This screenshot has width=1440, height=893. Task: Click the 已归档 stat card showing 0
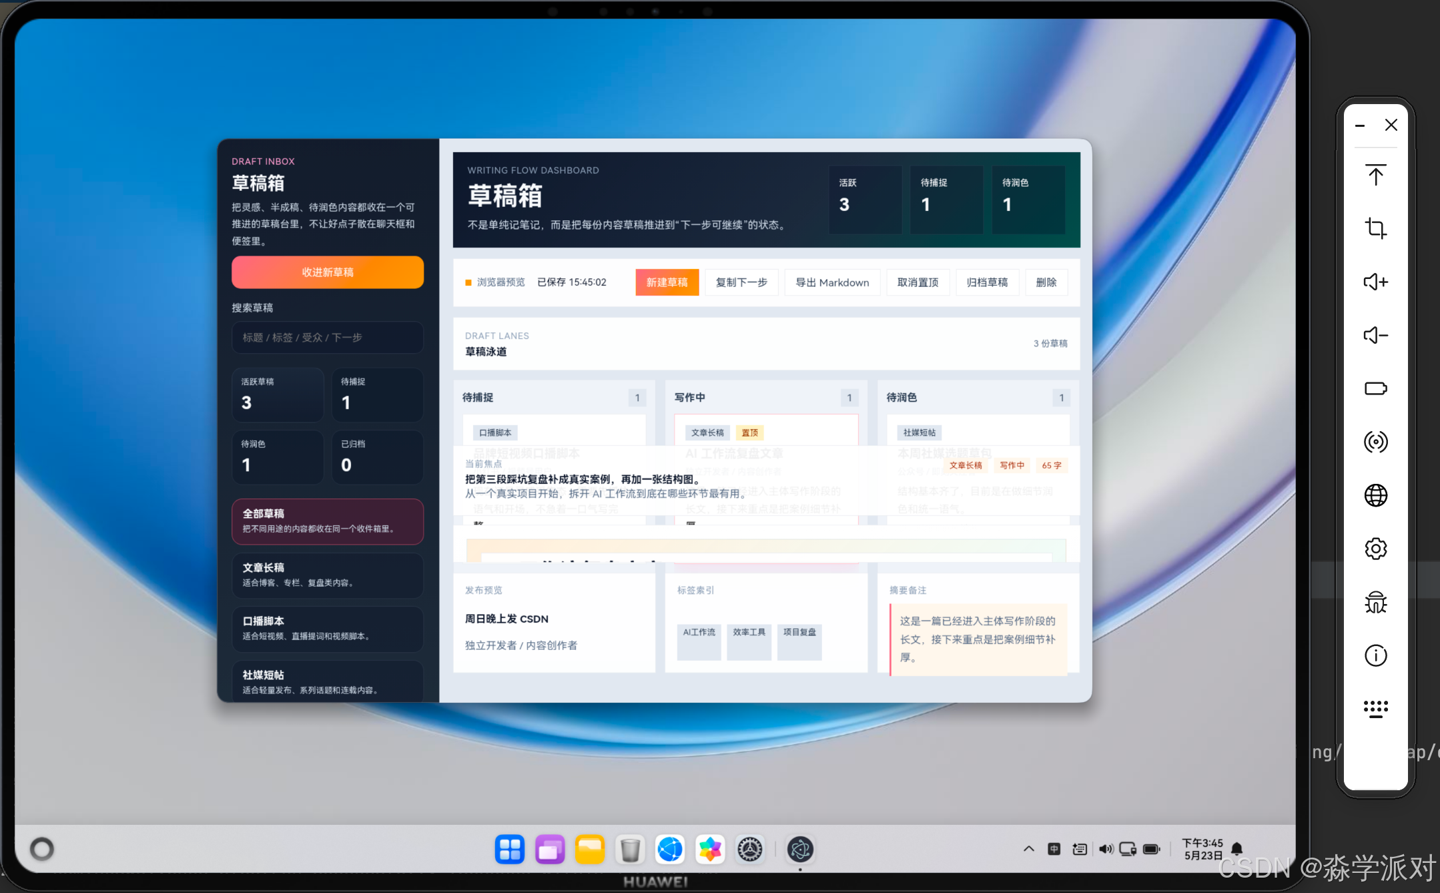pos(378,457)
